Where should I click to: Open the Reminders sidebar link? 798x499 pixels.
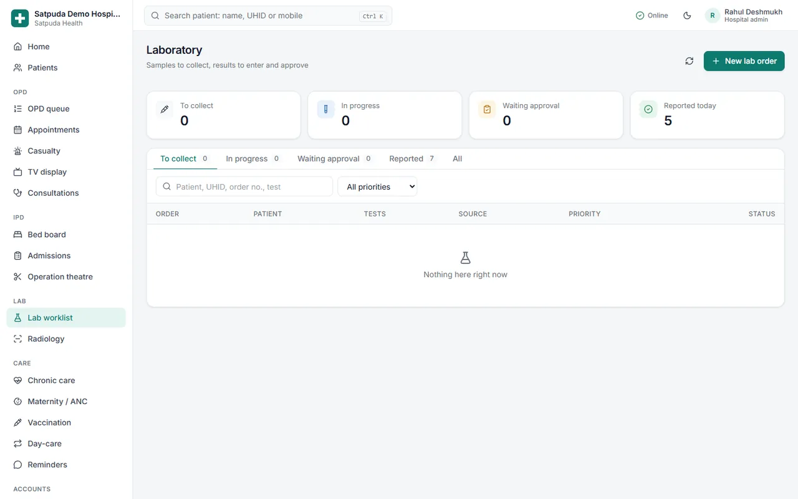click(x=66, y=465)
